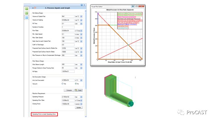Click 'Operating Zone' legend entry

coord(123,26)
